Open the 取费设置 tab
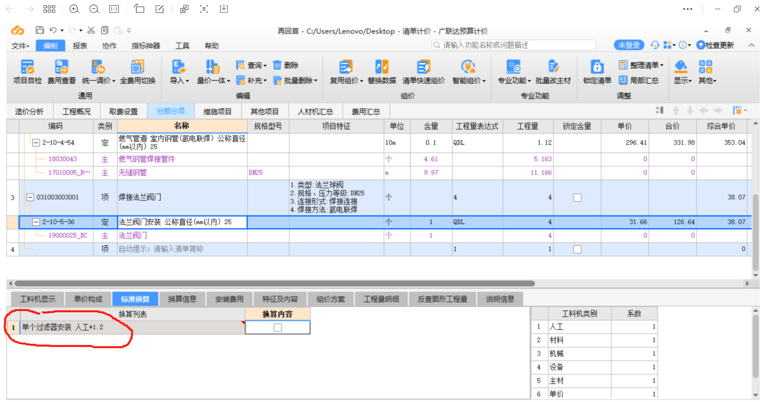 123,112
